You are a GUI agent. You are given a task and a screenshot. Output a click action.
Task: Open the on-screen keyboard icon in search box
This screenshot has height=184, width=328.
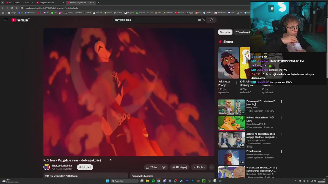199,20
